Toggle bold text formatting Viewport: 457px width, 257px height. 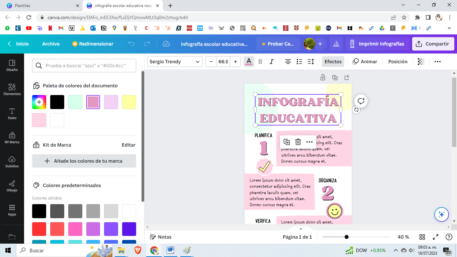click(260, 62)
